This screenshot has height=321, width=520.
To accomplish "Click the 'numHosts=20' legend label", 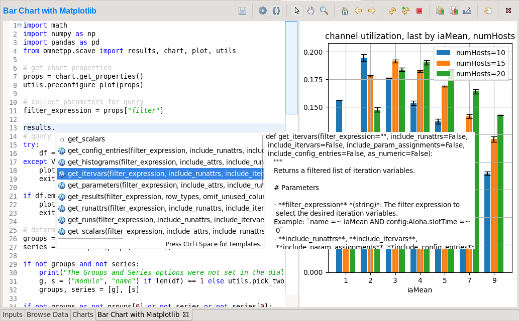I will click(480, 74).
